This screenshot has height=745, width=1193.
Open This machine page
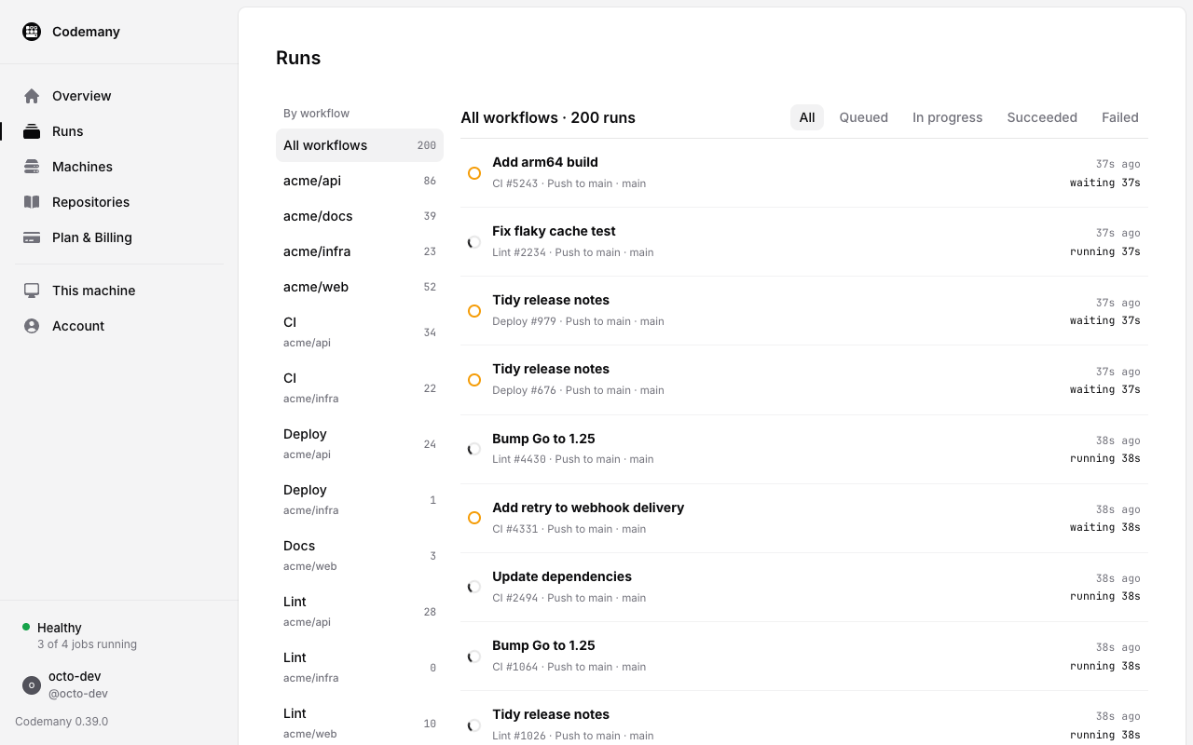(119, 291)
